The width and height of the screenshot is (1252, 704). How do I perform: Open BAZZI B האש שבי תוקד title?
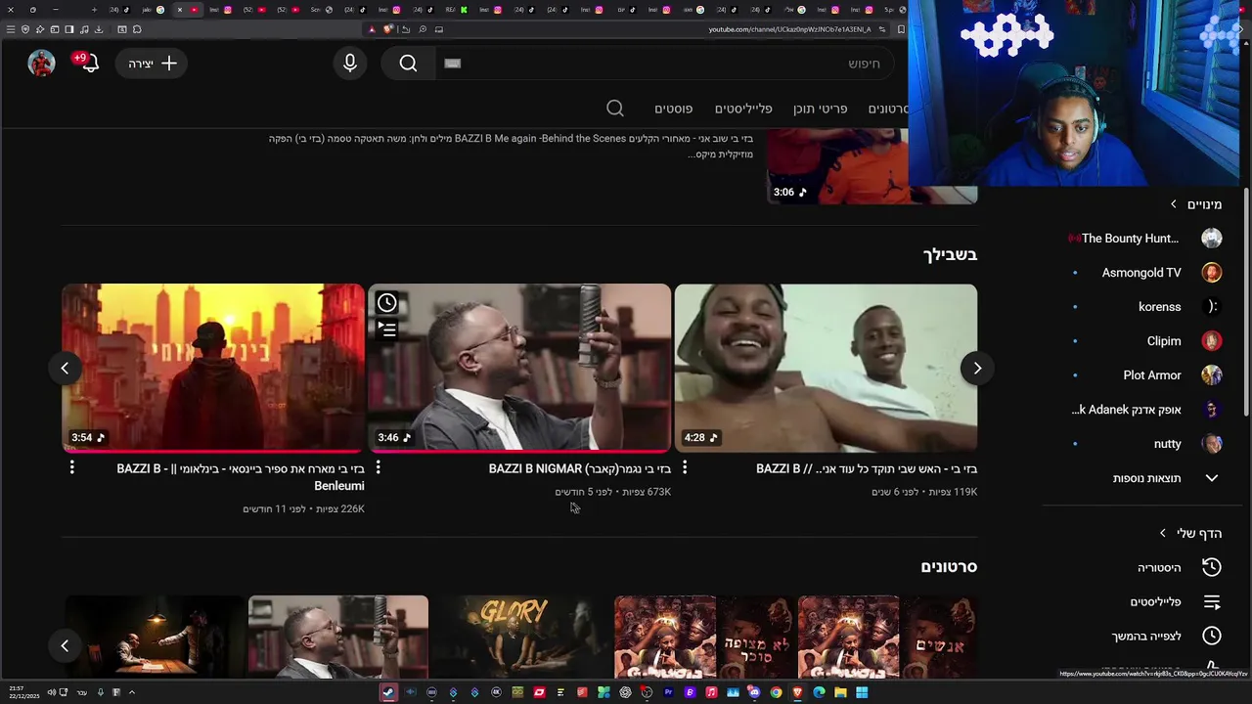tap(867, 468)
